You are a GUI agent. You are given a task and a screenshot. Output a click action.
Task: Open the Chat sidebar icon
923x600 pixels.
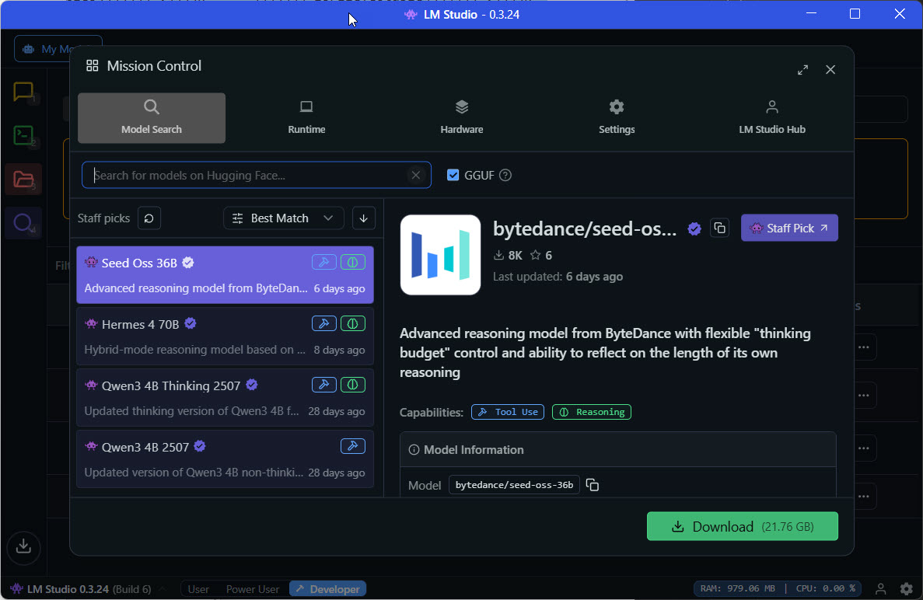click(23, 91)
